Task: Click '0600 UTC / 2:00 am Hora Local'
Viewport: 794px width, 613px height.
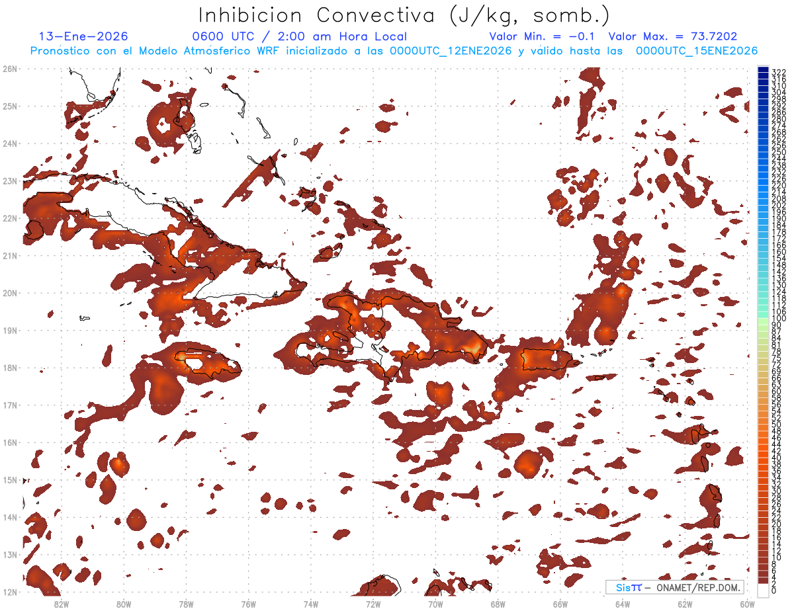Action: click(299, 36)
